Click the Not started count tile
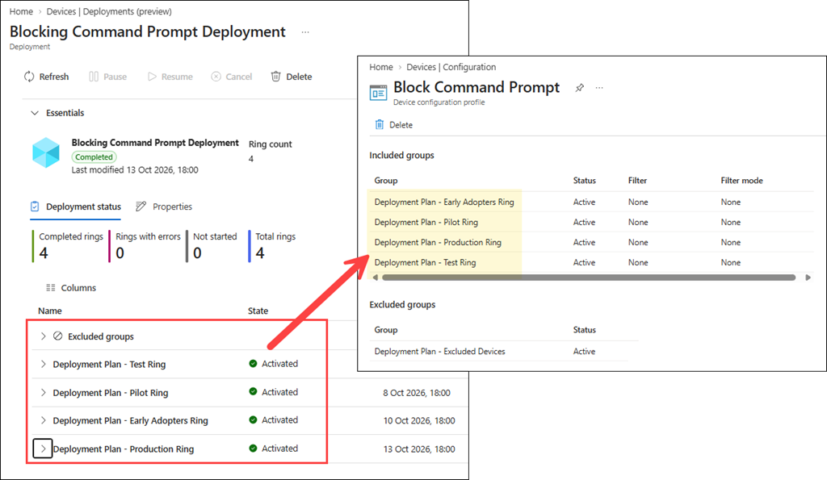827x480 pixels. (212, 245)
